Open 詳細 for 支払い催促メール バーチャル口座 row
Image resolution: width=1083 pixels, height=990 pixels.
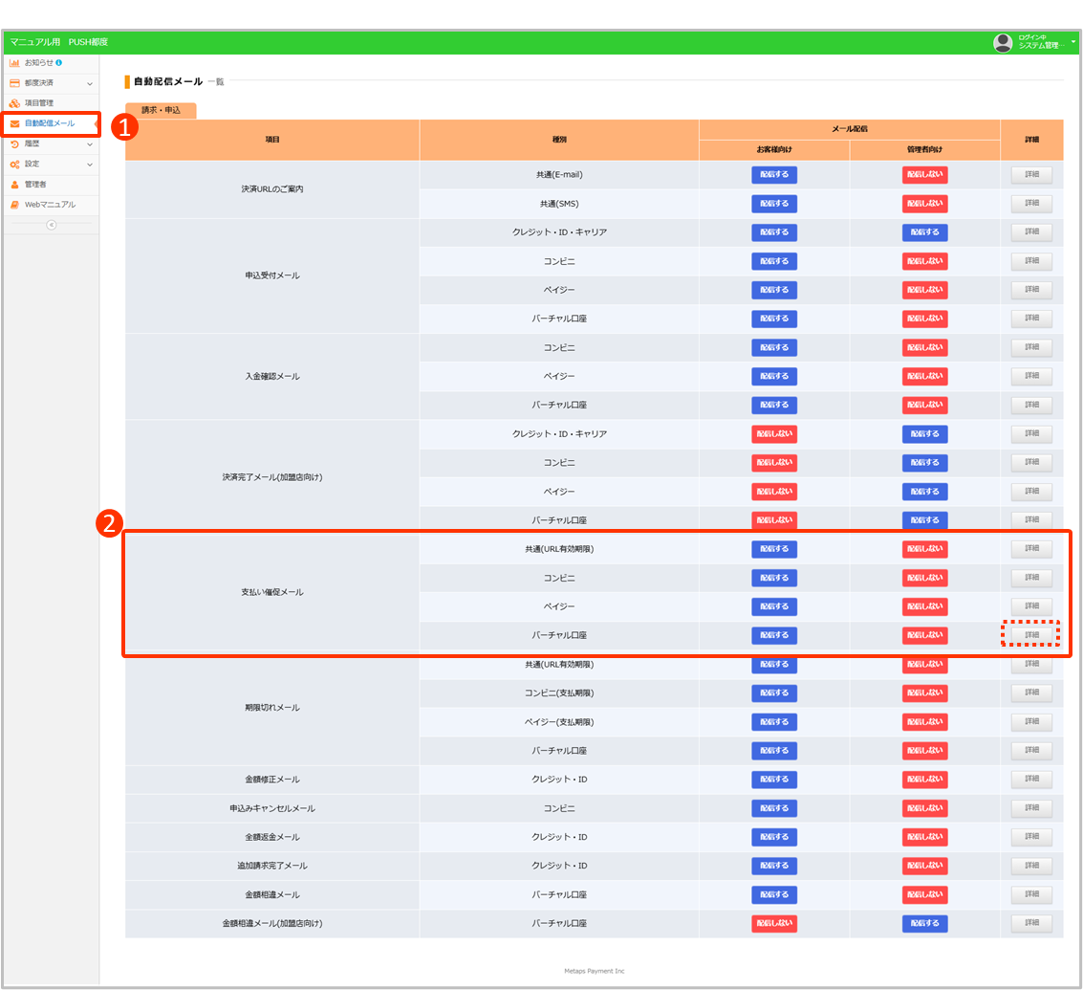point(1031,635)
